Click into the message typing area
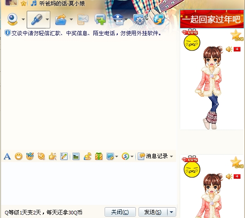 [89, 183]
